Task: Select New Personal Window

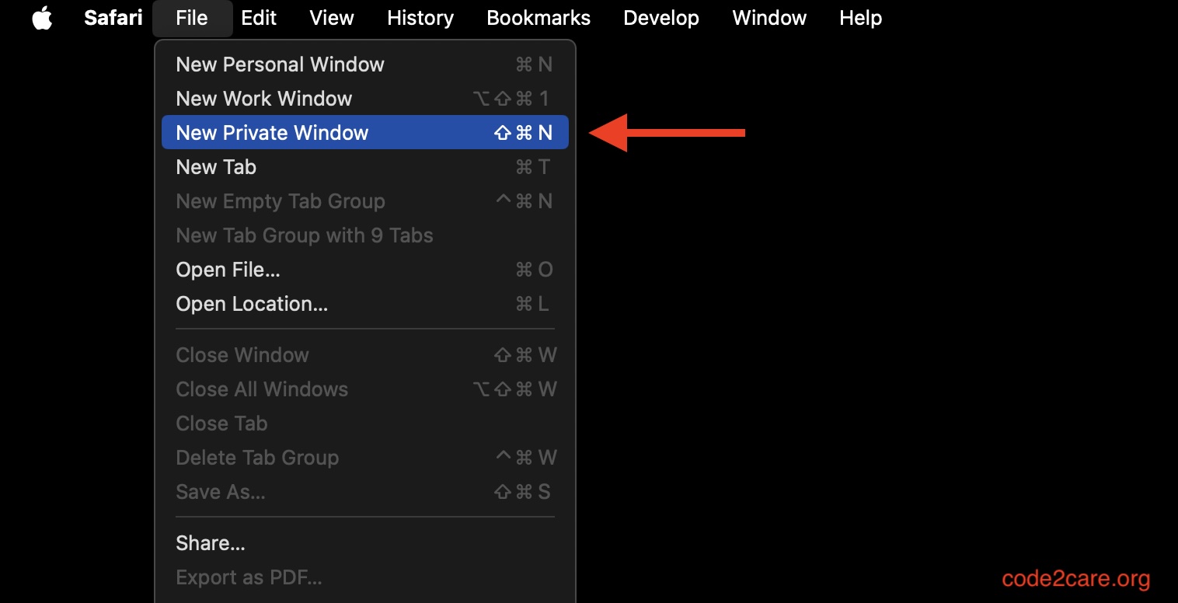Action: pos(281,64)
